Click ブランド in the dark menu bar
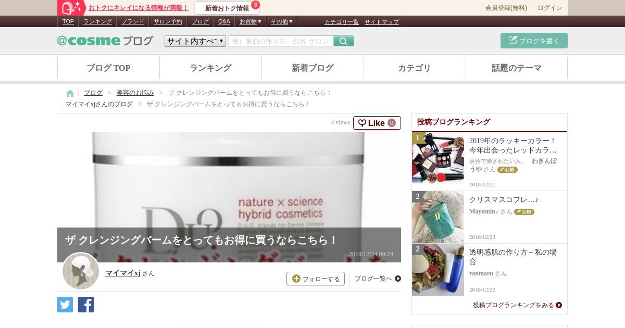The height and width of the screenshot is (328, 625). (133, 22)
